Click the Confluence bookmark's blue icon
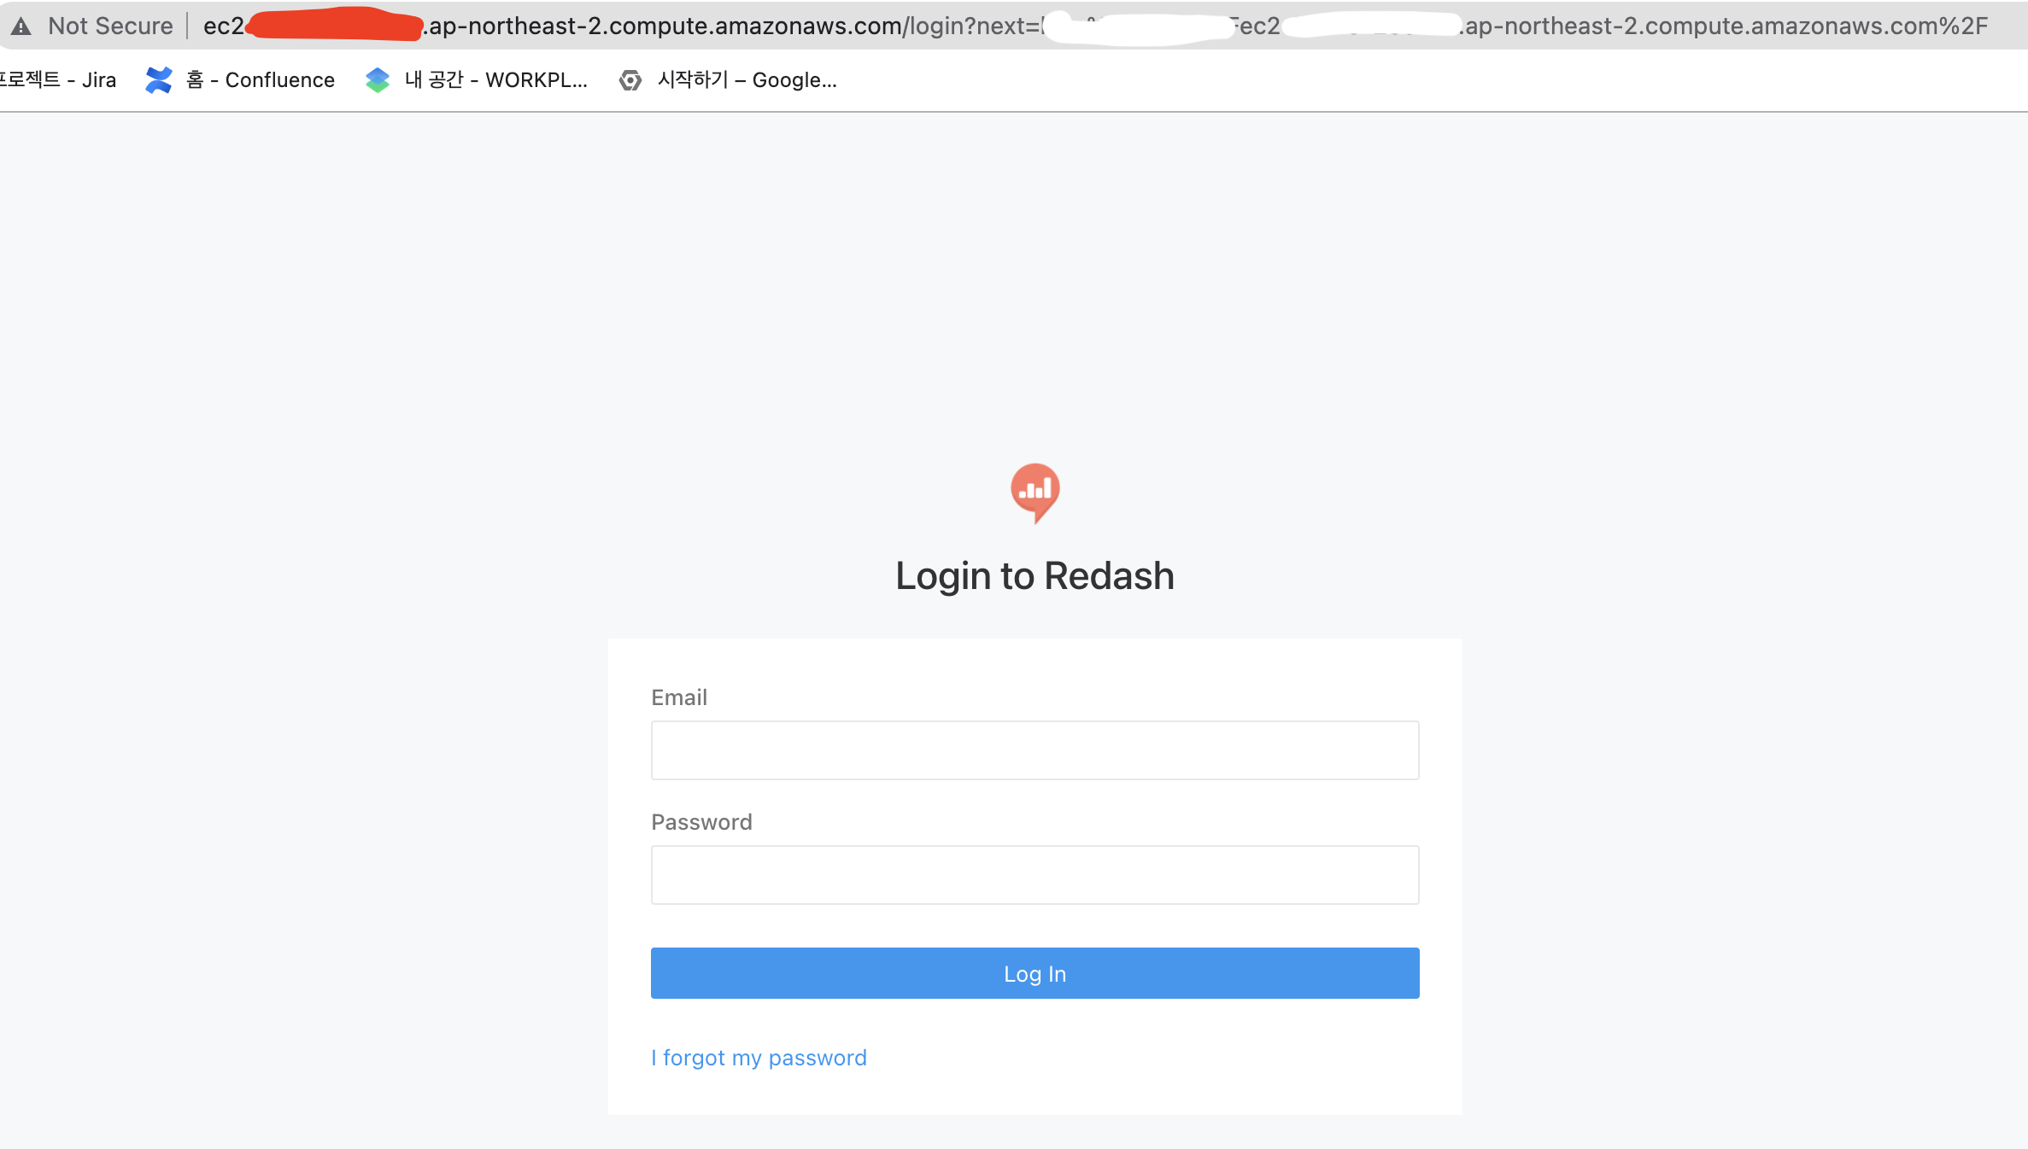 (158, 80)
